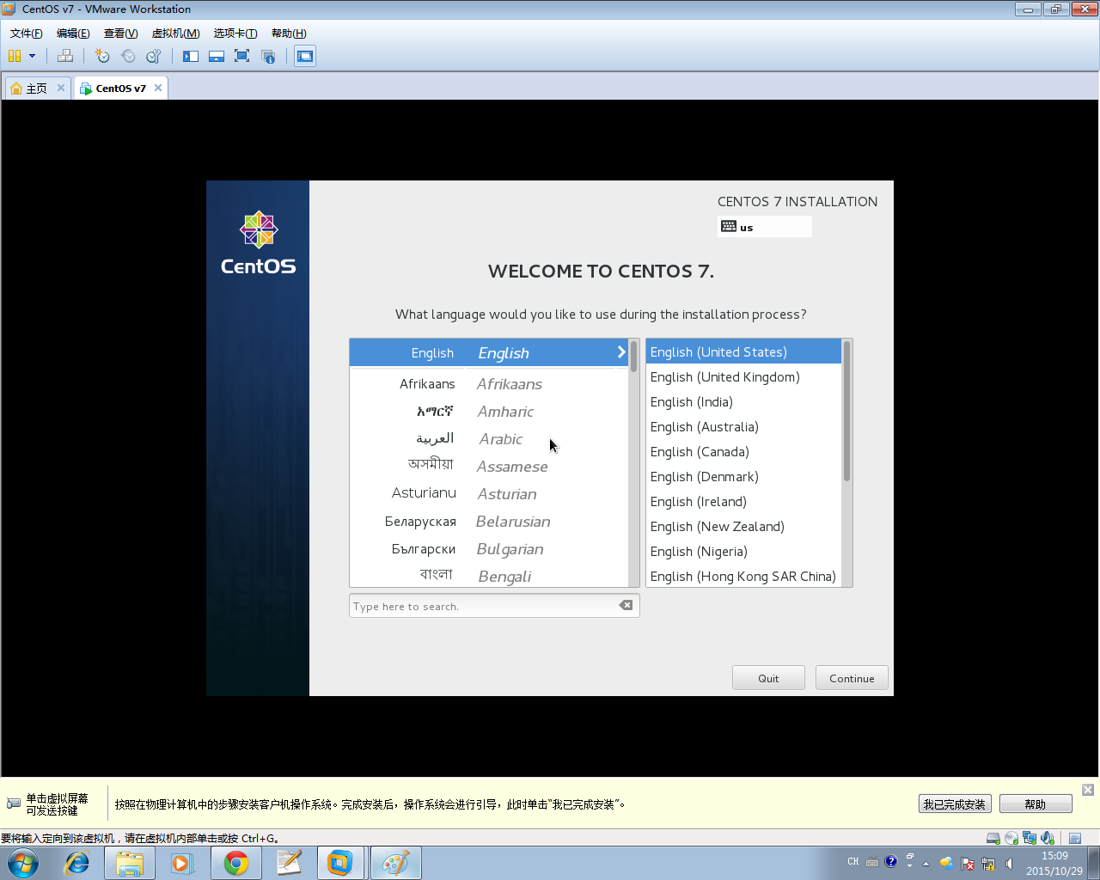Click the Revert to snapshot icon
Screen dimensions: 1100x880
click(x=128, y=56)
